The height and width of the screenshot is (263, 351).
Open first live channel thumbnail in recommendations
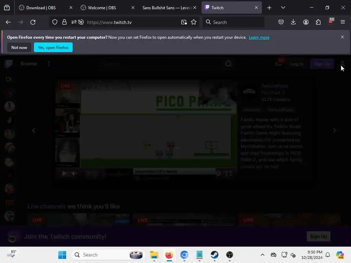point(78,220)
